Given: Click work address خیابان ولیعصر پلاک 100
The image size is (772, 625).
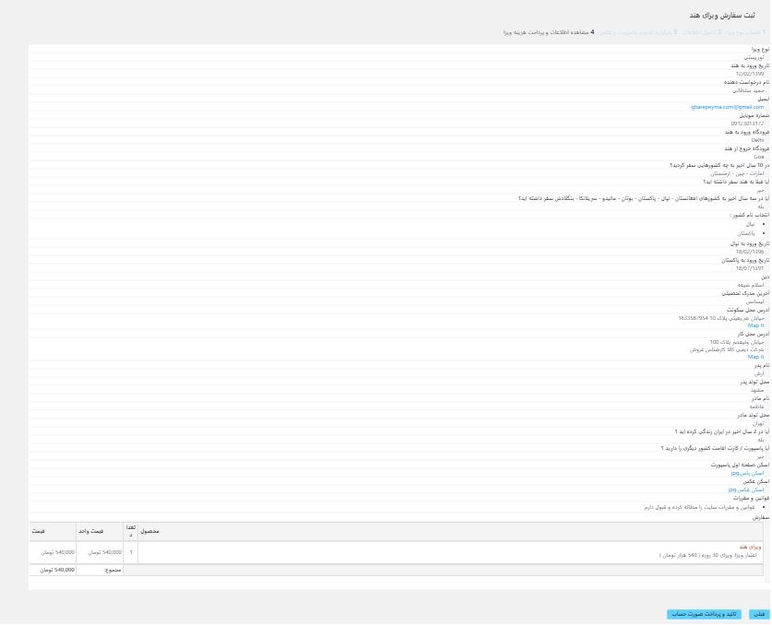Looking at the screenshot, I should (x=737, y=342).
